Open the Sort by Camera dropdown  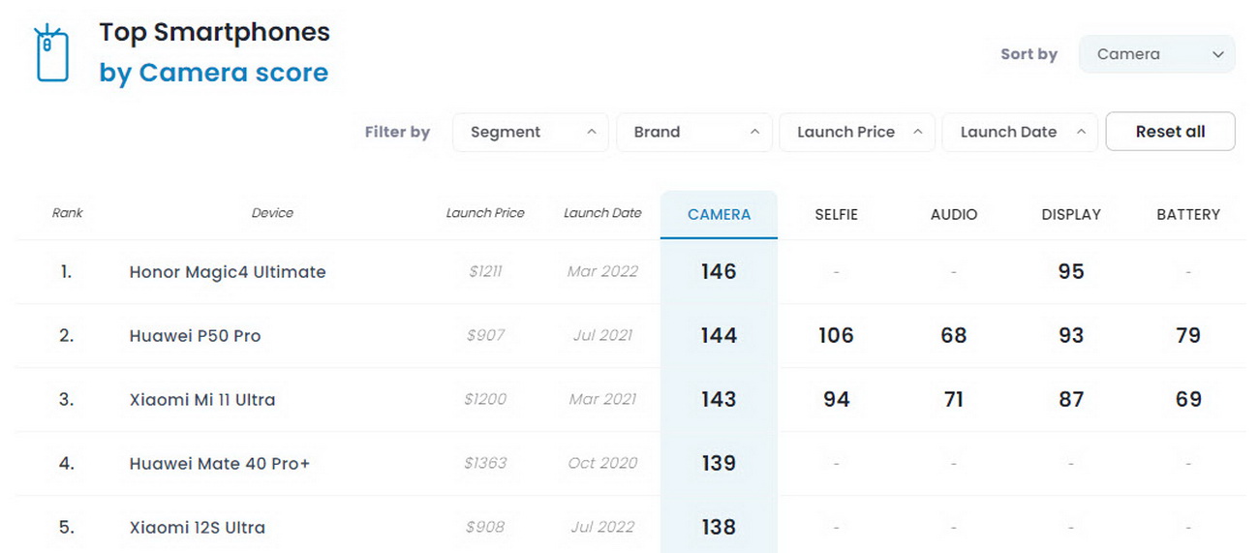1157,54
